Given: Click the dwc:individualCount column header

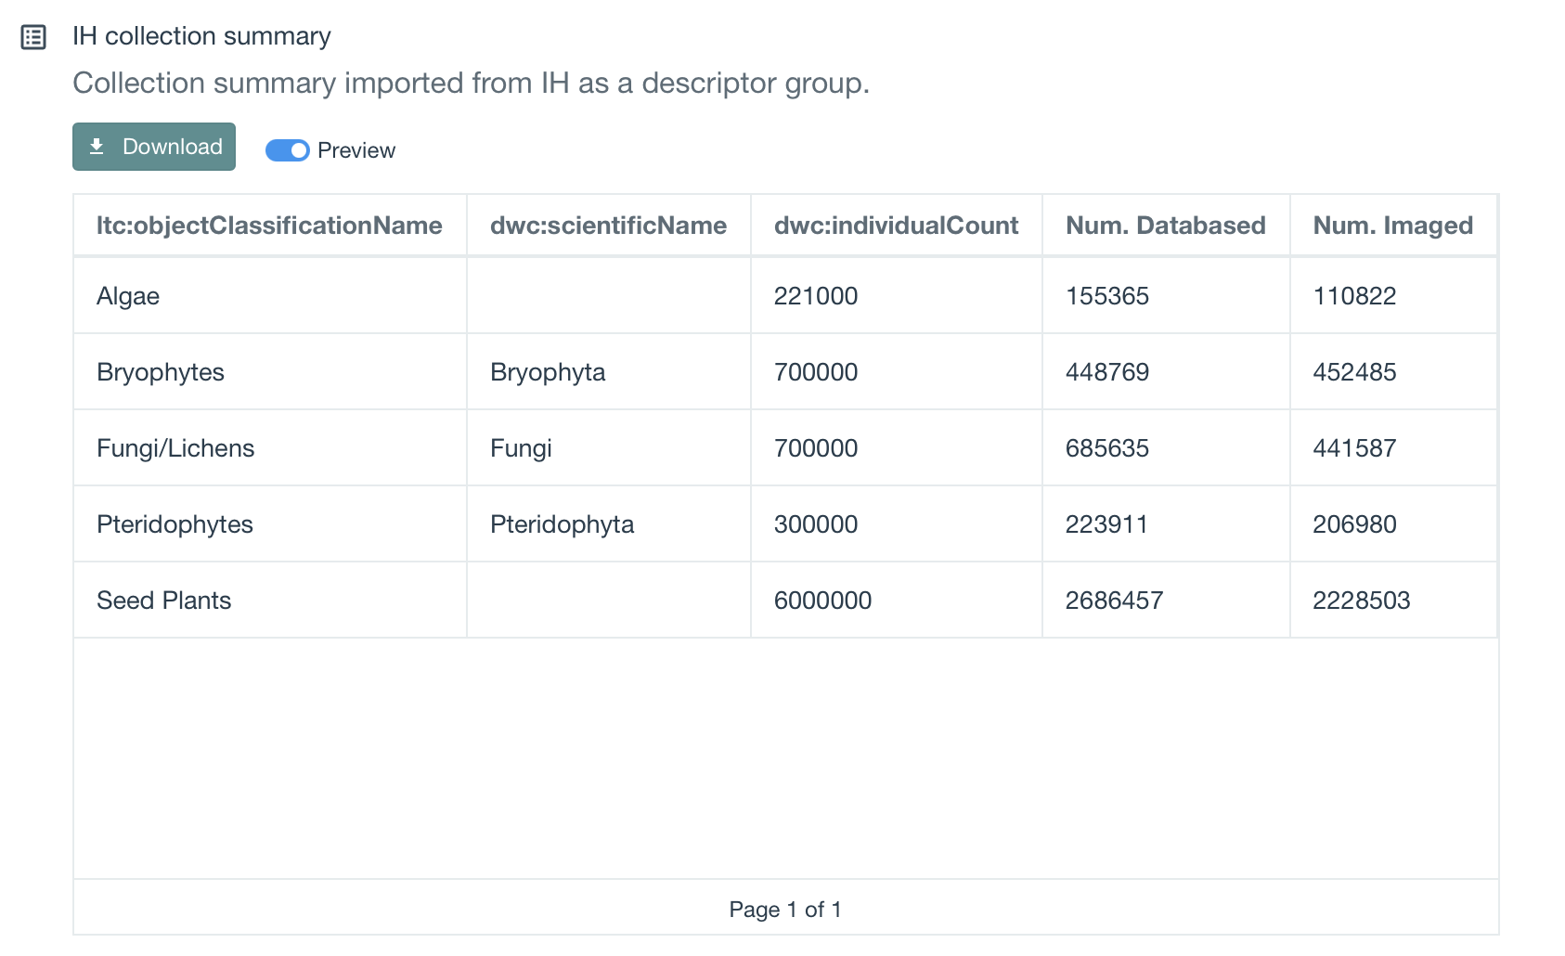Looking at the screenshot, I should [x=896, y=226].
